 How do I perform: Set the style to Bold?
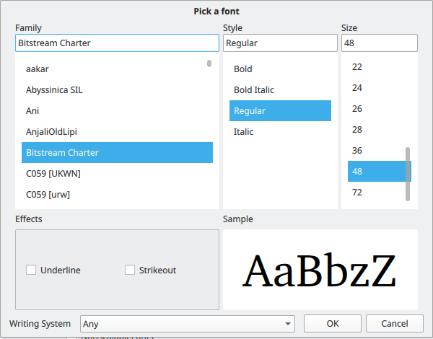(243, 69)
